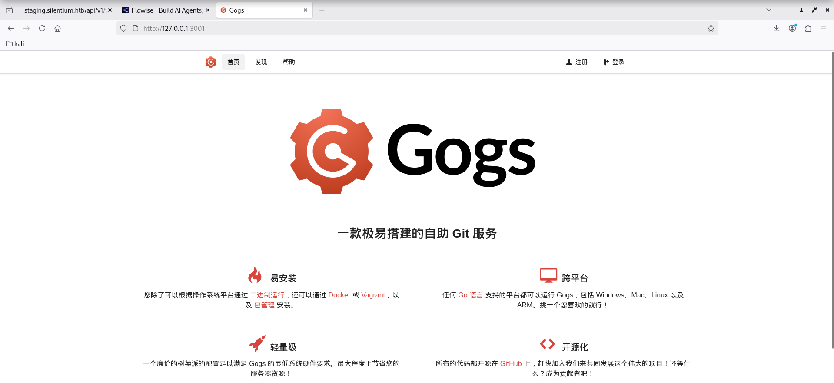Open the browser home page
Image resolution: width=834 pixels, height=383 pixels.
coord(57,28)
